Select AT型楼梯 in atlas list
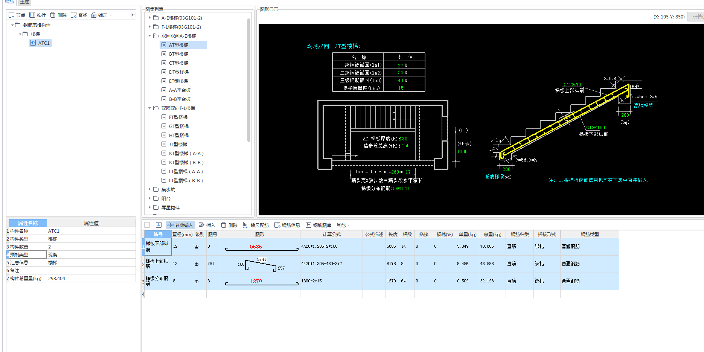The width and height of the screenshot is (704, 352). [x=183, y=45]
